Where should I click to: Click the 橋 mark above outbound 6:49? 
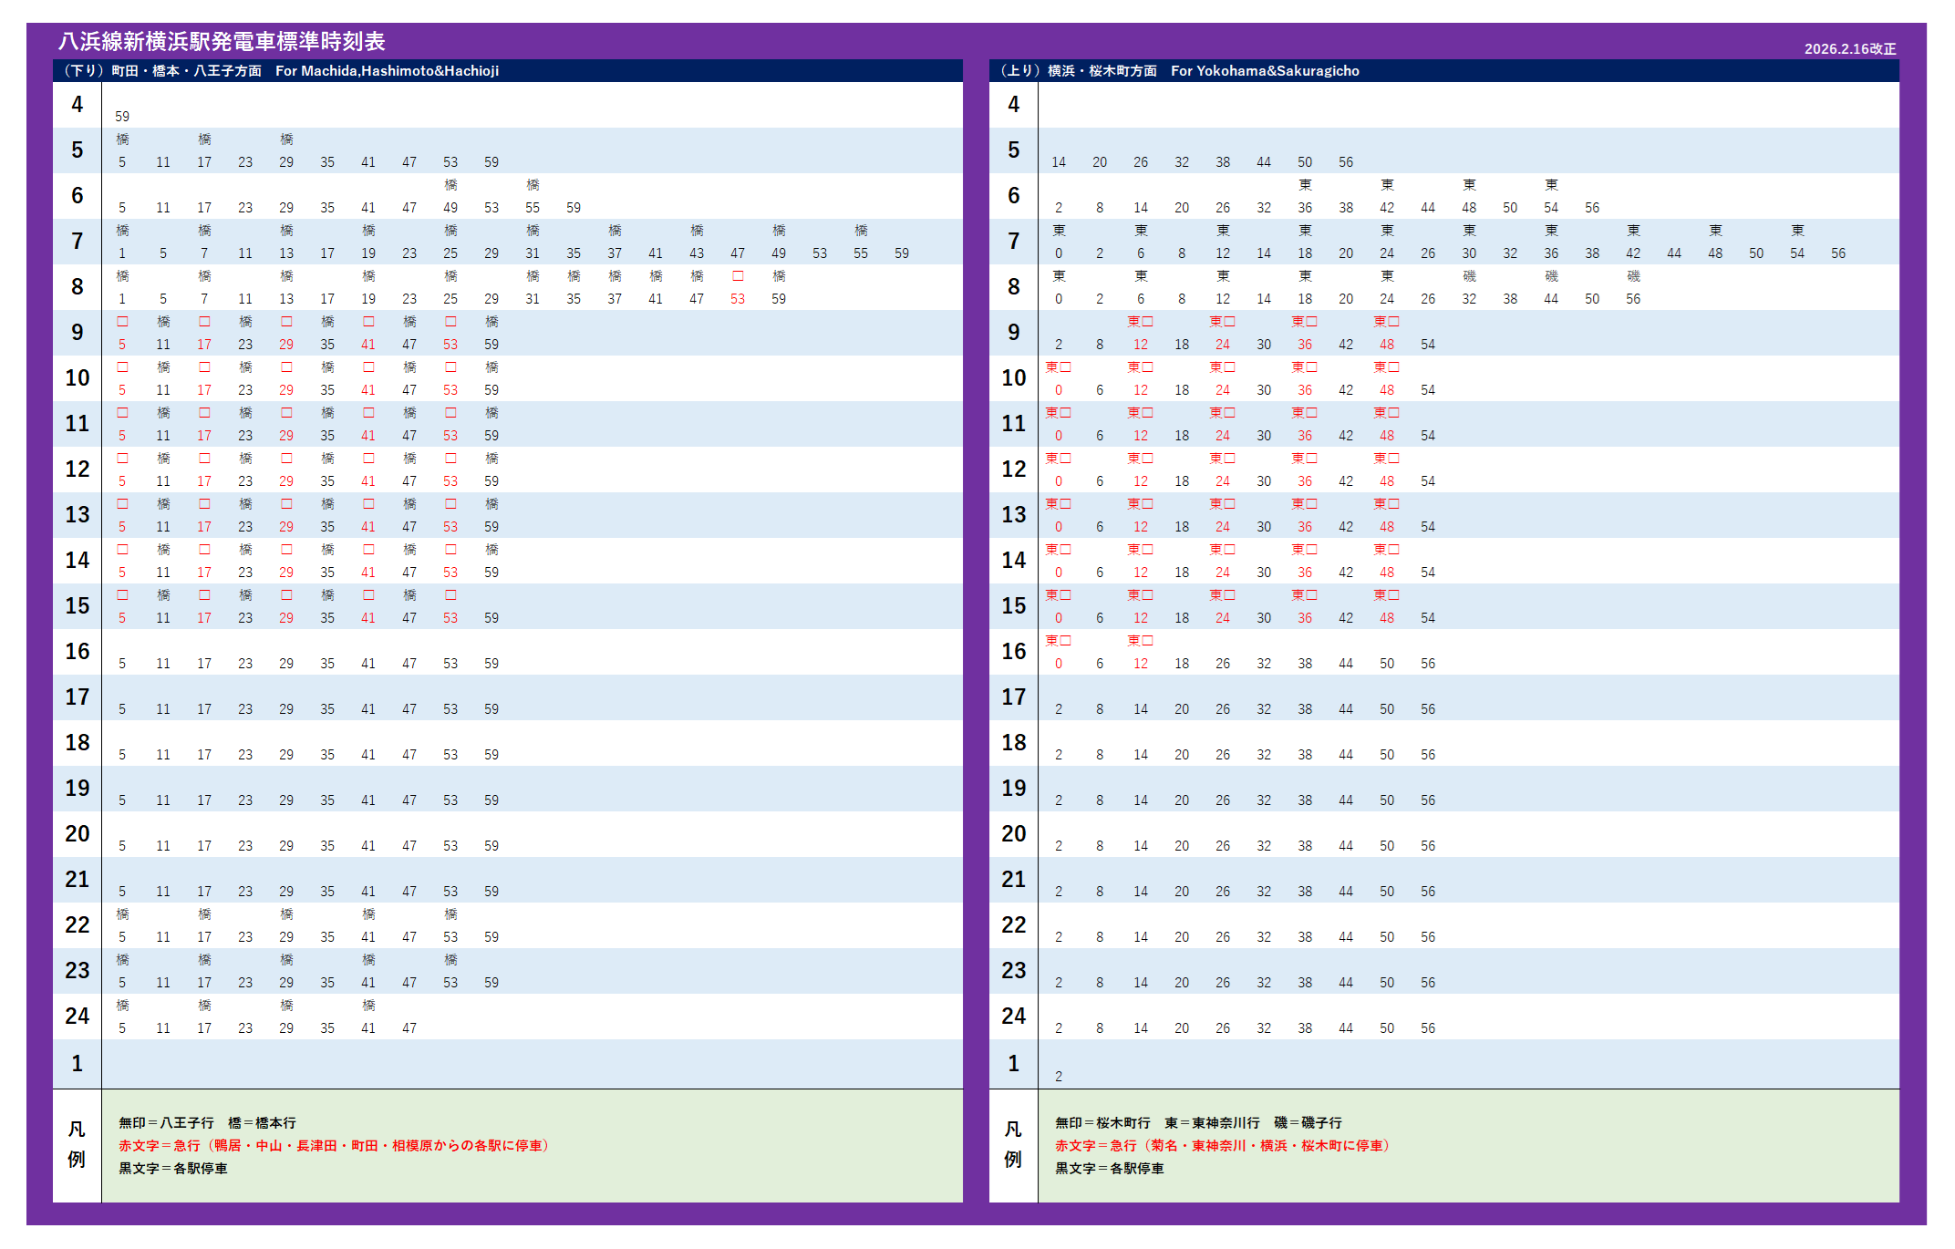450,185
